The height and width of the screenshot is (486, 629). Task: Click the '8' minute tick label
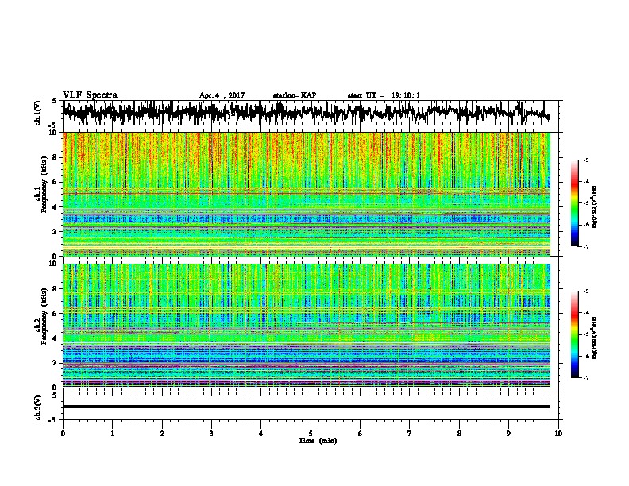459,434
